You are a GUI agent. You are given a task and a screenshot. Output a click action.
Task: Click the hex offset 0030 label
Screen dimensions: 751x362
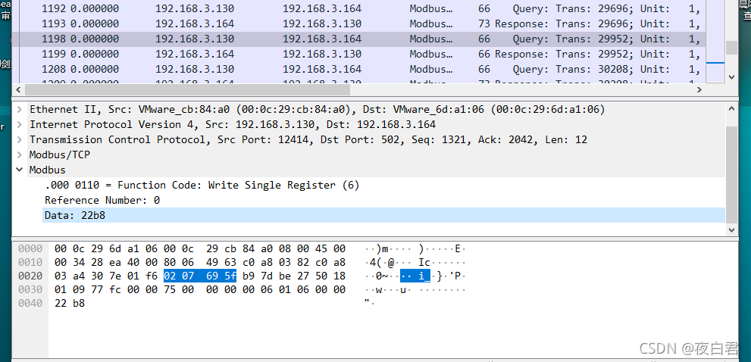pyautogui.click(x=30, y=289)
